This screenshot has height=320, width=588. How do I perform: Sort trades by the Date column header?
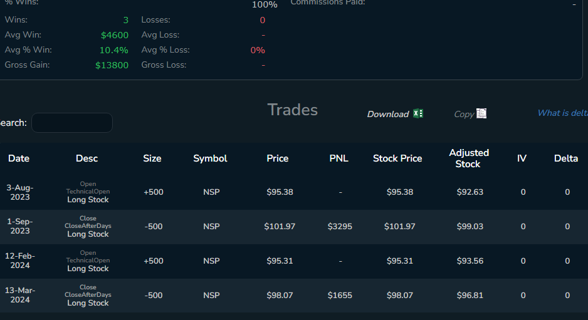[19, 158]
